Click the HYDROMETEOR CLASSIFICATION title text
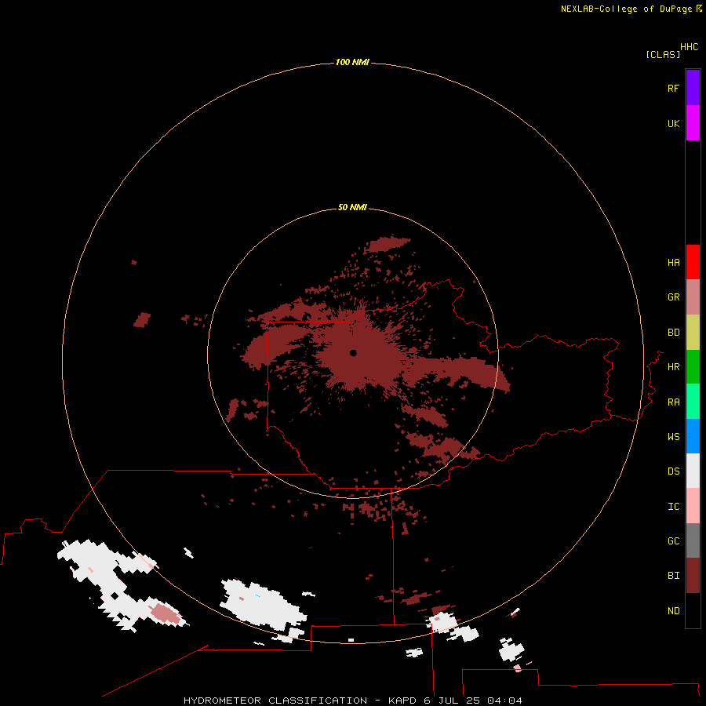706x706 pixels. (x=275, y=701)
